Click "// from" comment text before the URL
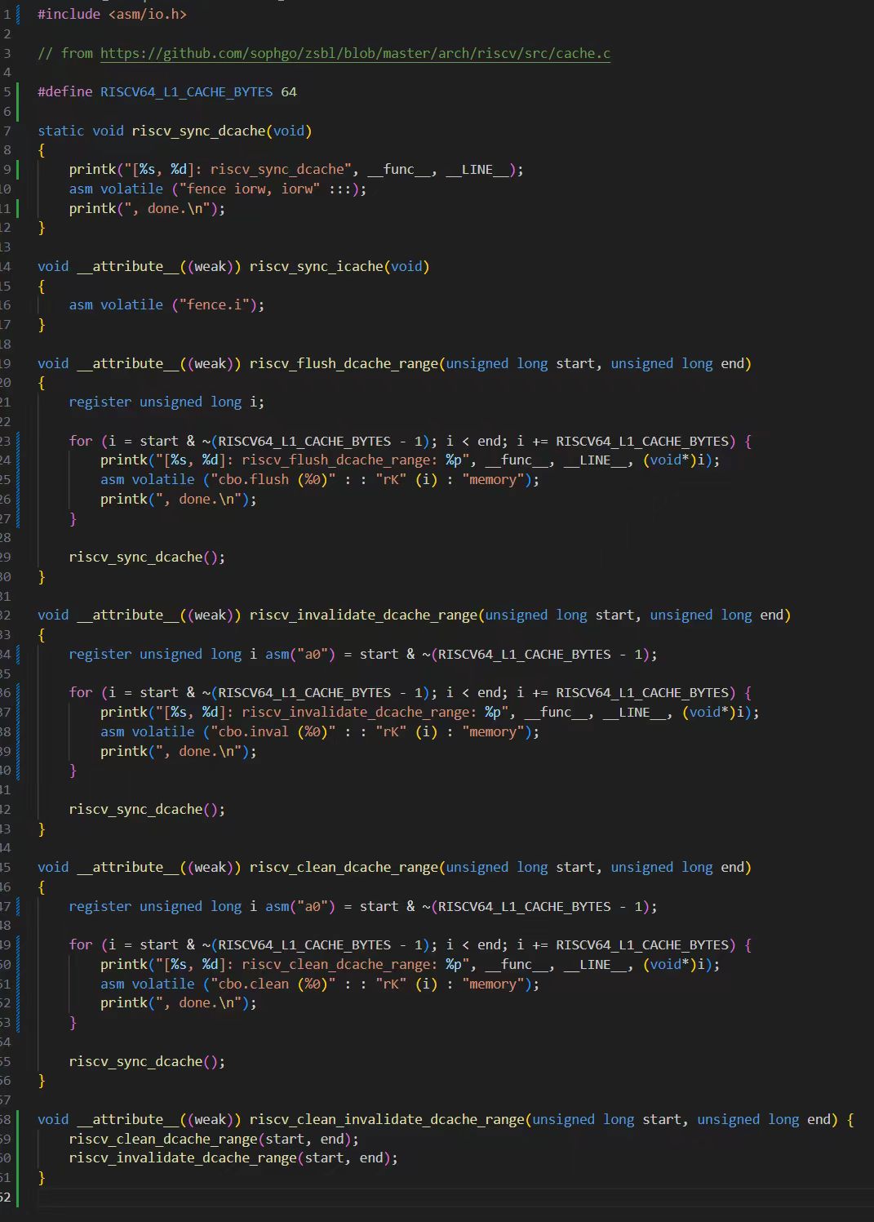 point(65,53)
